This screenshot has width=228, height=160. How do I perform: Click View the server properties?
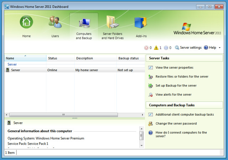pyautogui.click(x=174, y=68)
